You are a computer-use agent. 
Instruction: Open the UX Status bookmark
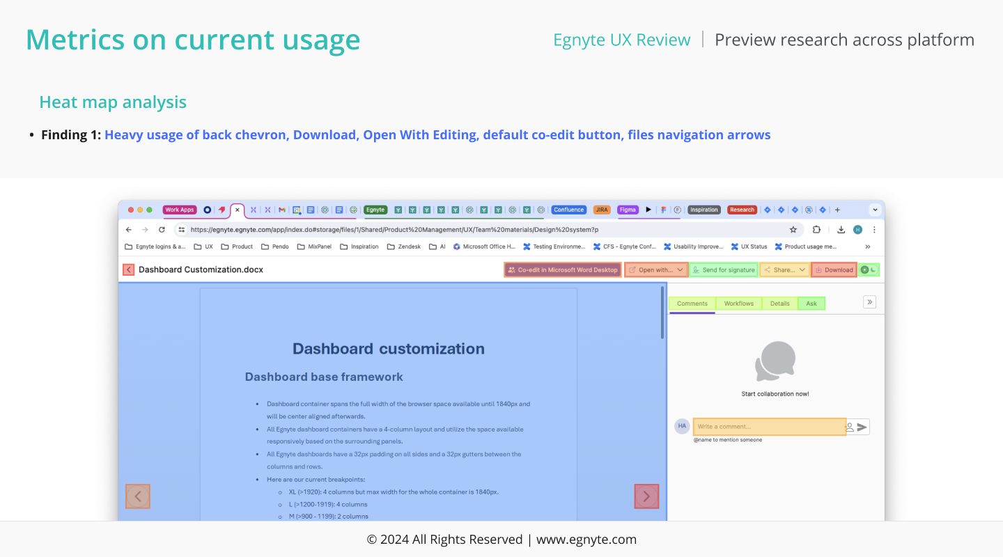point(749,246)
